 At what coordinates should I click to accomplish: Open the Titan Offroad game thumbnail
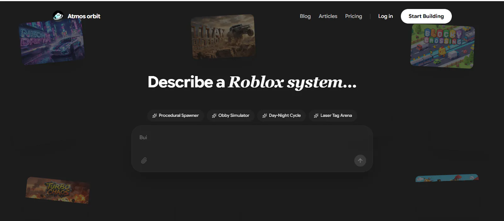click(x=223, y=36)
